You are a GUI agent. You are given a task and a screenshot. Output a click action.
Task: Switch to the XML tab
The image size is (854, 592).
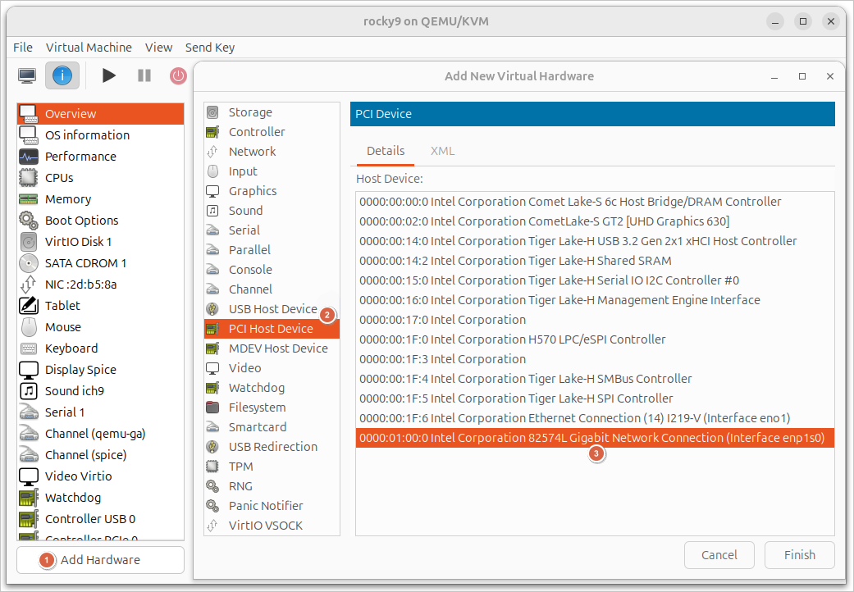(x=442, y=151)
